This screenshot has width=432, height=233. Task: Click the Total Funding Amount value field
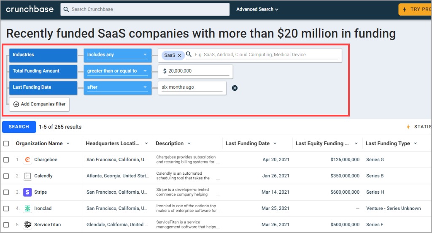pyautogui.click(x=198, y=71)
